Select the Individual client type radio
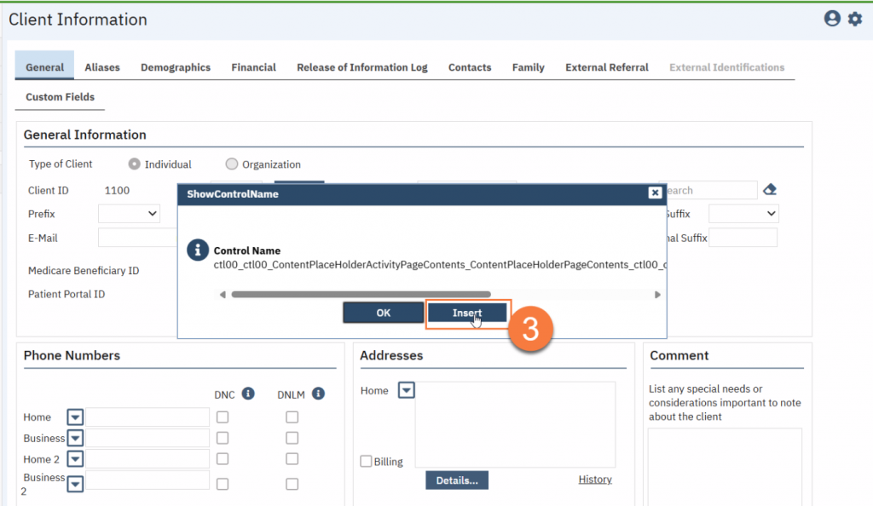 (x=134, y=164)
